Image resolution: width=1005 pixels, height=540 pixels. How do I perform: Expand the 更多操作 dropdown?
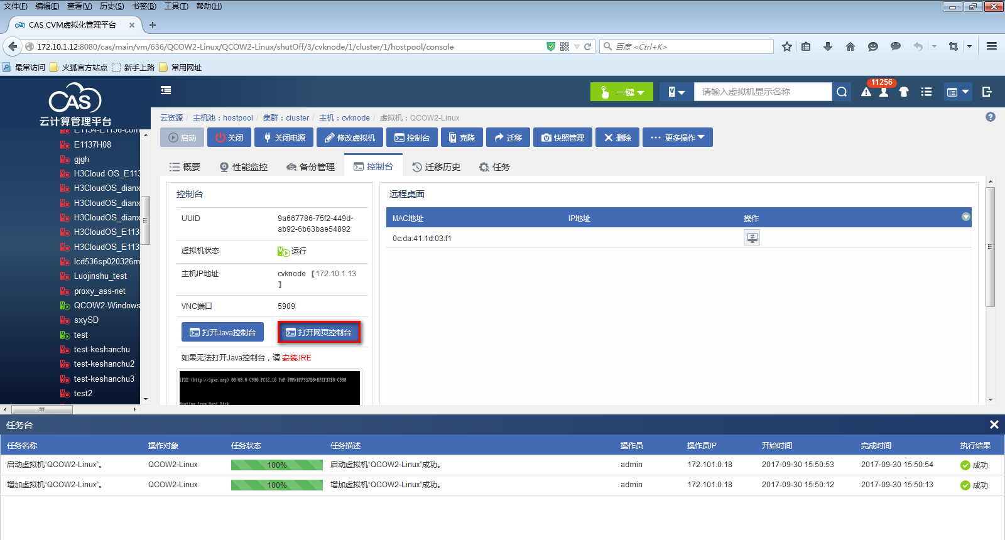[677, 138]
